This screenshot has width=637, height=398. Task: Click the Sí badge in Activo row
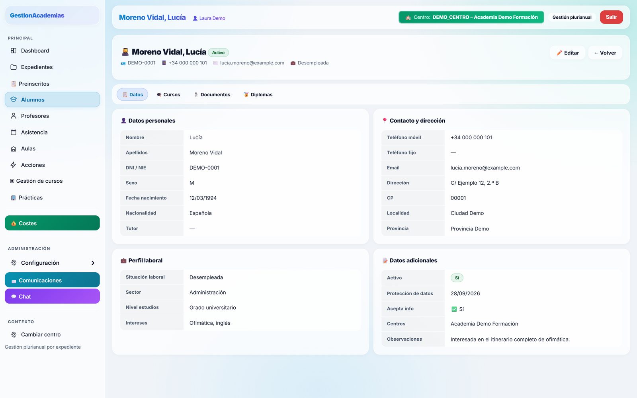(x=457, y=278)
